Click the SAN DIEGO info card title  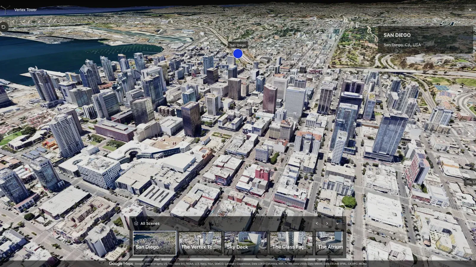coord(397,35)
